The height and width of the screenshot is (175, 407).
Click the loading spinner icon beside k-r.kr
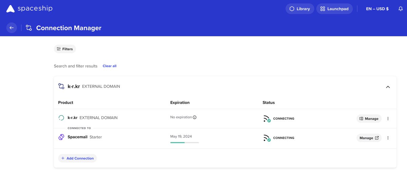[61, 118]
